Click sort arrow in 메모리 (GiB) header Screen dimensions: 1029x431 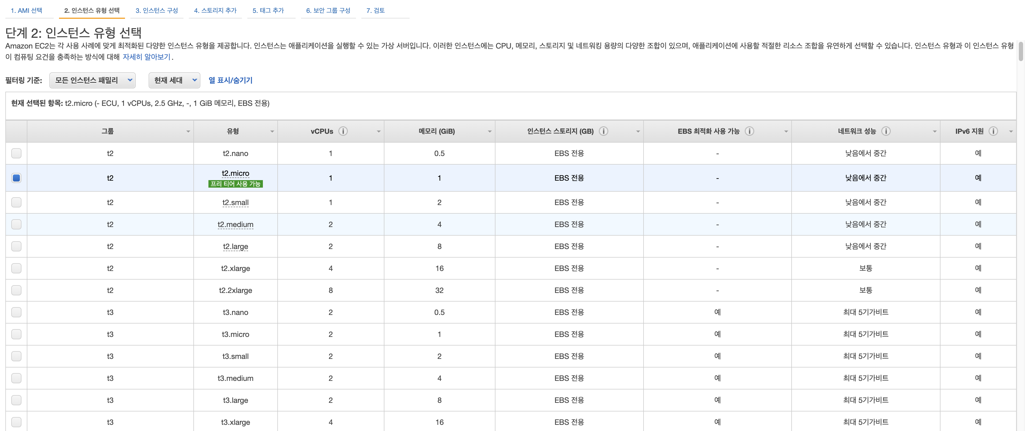tap(489, 132)
